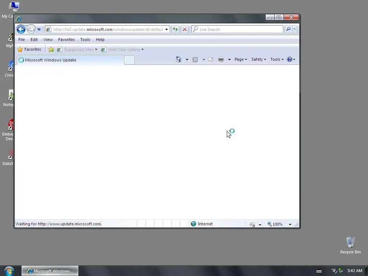Click the Print icon
The height and width of the screenshot is (276, 368).
click(x=221, y=59)
